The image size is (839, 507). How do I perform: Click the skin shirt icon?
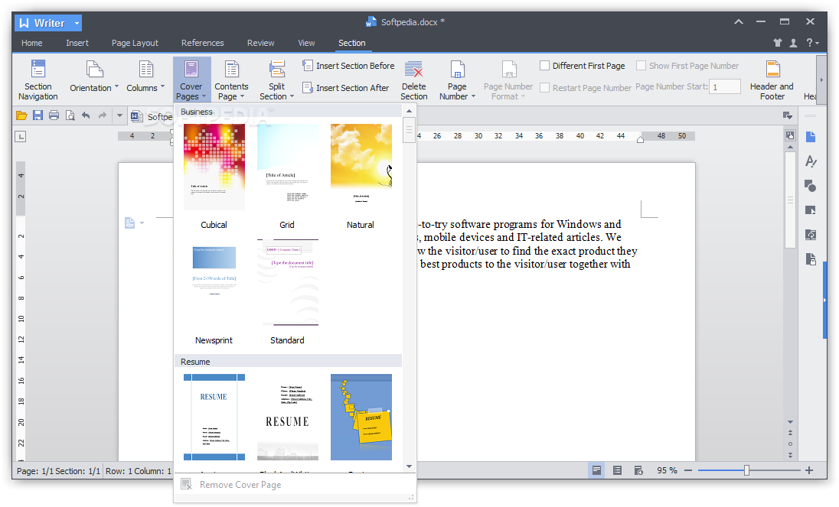778,43
